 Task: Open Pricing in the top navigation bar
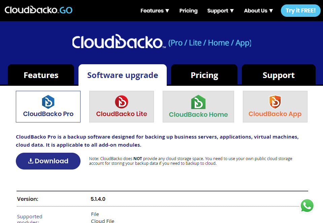189,11
